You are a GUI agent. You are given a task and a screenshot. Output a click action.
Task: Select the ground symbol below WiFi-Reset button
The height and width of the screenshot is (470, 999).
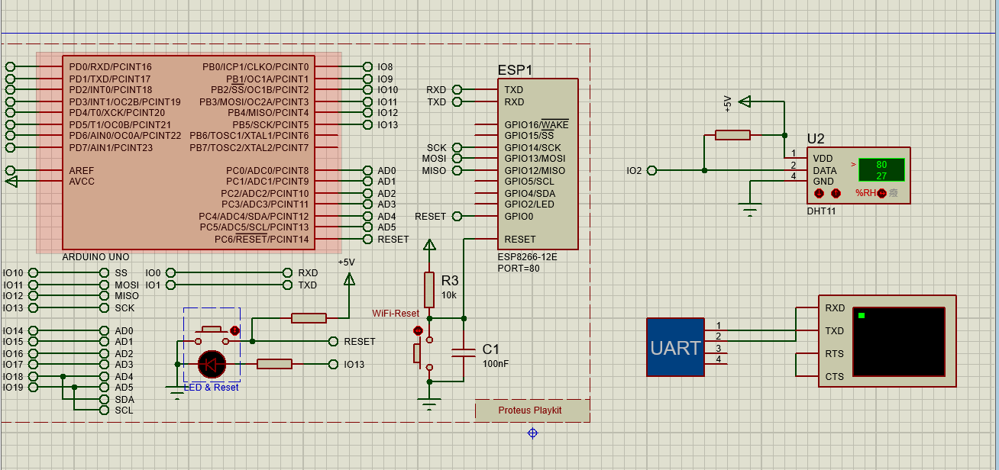429,403
